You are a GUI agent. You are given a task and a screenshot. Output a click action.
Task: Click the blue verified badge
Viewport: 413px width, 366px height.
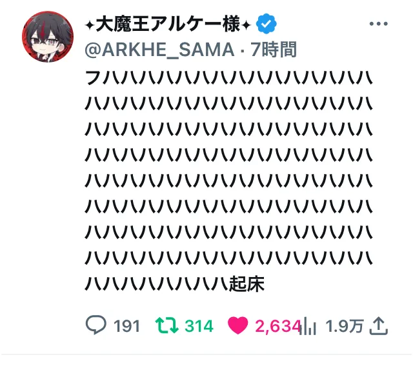click(267, 24)
